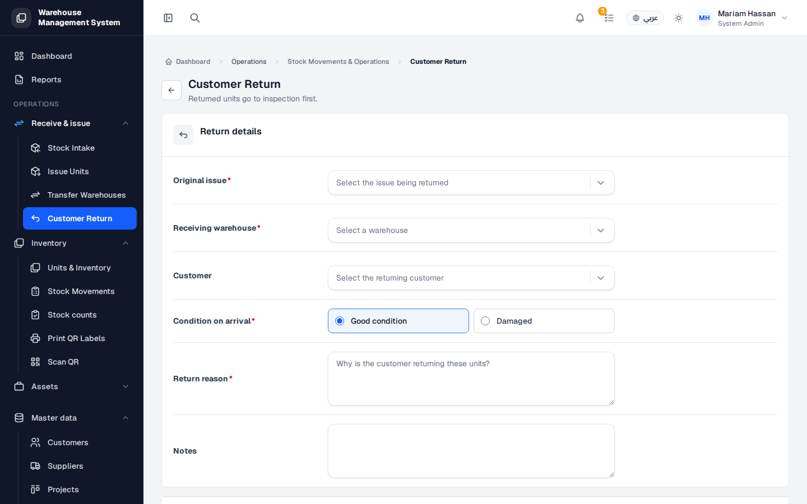Click the Stock counts icon

click(x=35, y=315)
